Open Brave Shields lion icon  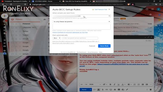click(129, 4)
